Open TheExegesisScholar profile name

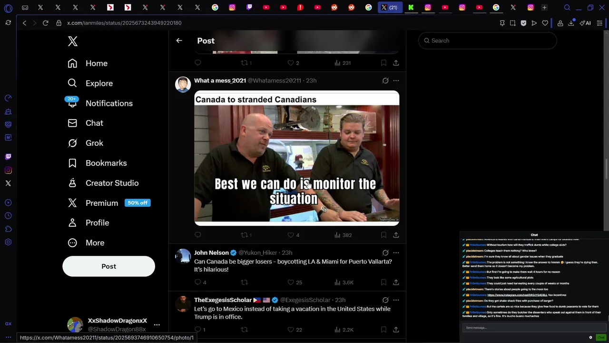(x=223, y=300)
